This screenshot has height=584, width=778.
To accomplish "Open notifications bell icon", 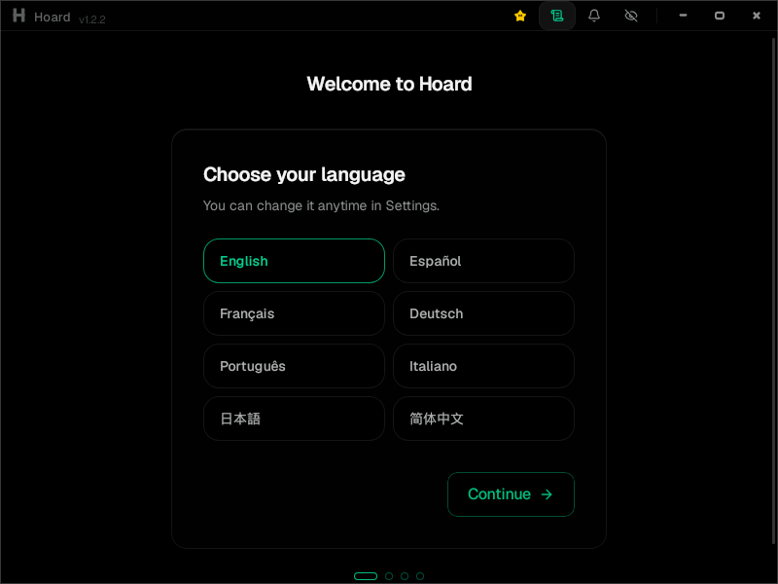I will 594,16.
